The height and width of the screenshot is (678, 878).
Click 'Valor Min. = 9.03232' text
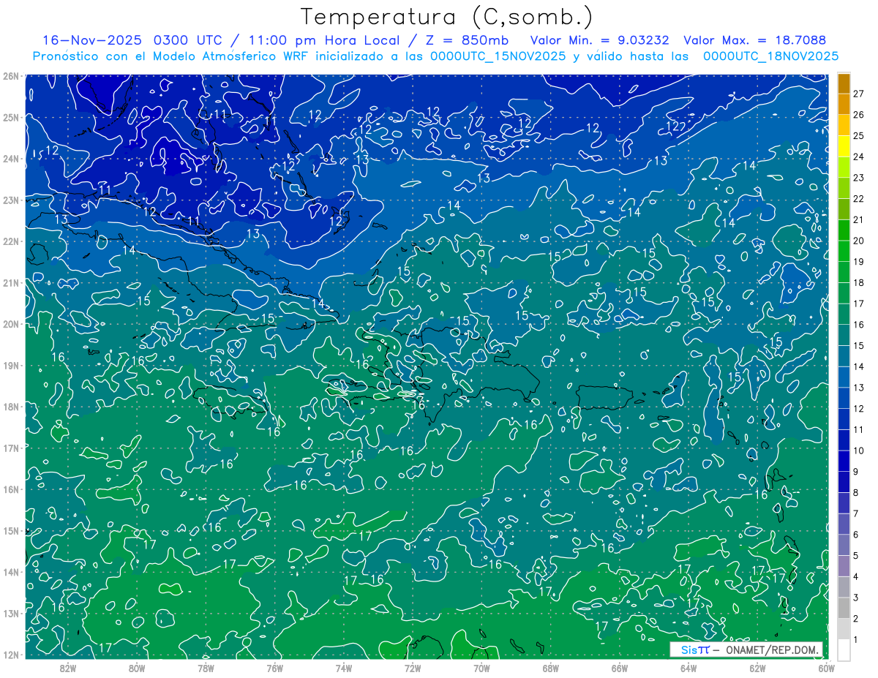600,39
